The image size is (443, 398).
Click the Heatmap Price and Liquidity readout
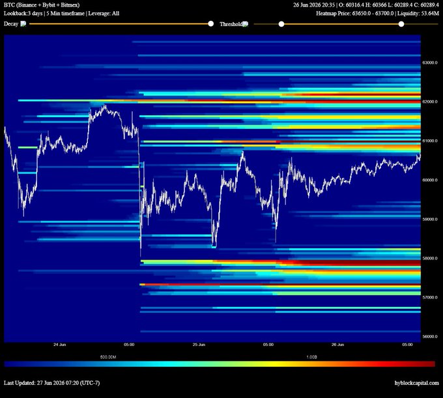pyautogui.click(x=377, y=13)
